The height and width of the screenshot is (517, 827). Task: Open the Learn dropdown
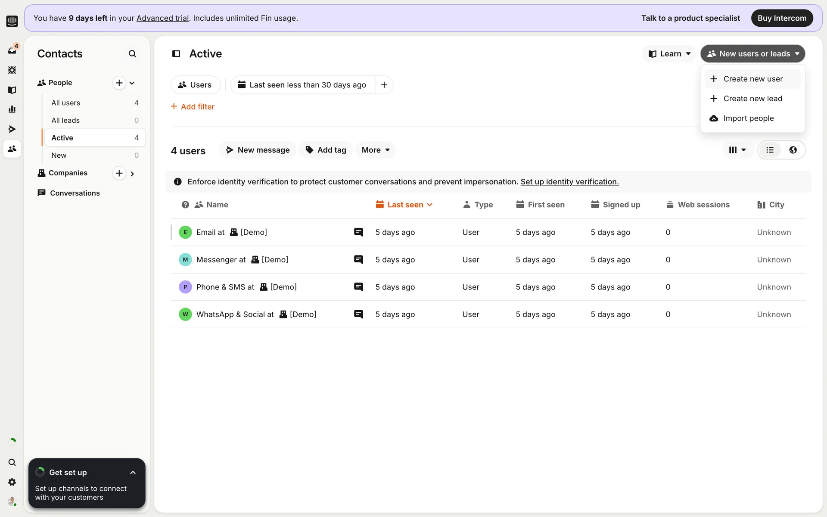[669, 54]
